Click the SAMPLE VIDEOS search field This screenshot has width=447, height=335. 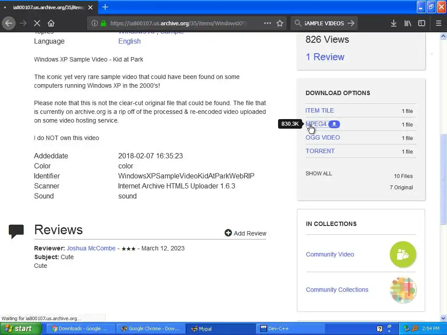(324, 24)
